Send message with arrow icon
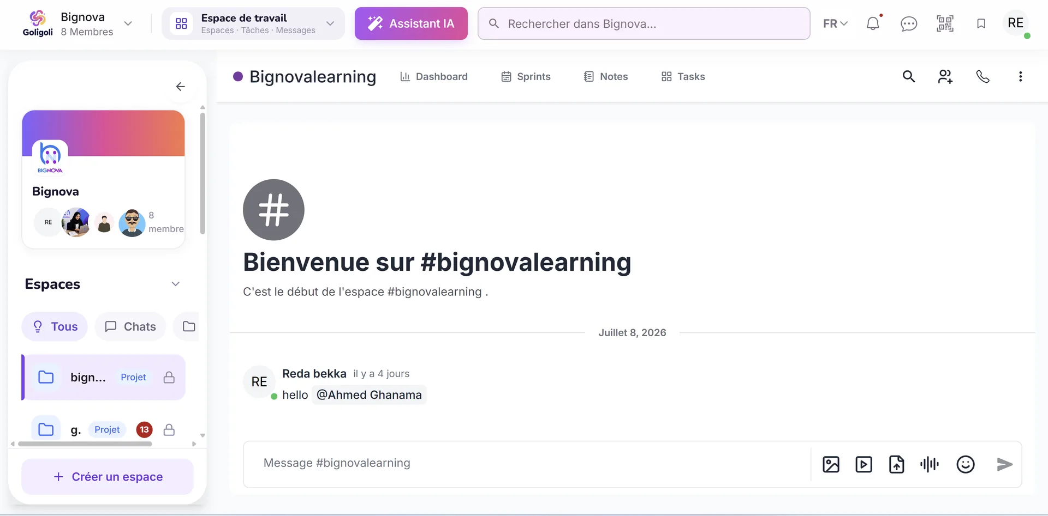 [x=1004, y=464]
